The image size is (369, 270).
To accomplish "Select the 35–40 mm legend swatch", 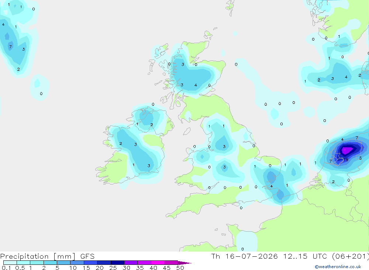I will [144, 263].
